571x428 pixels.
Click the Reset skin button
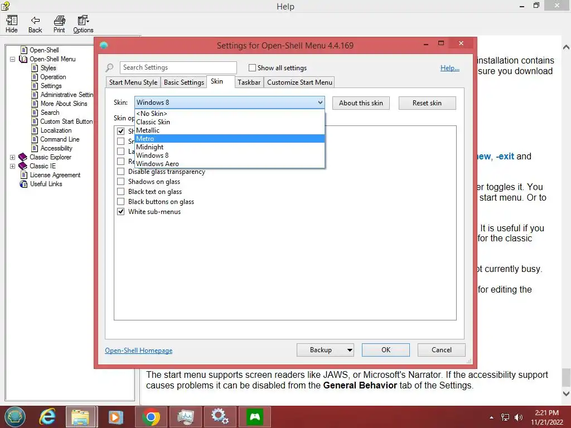427,103
